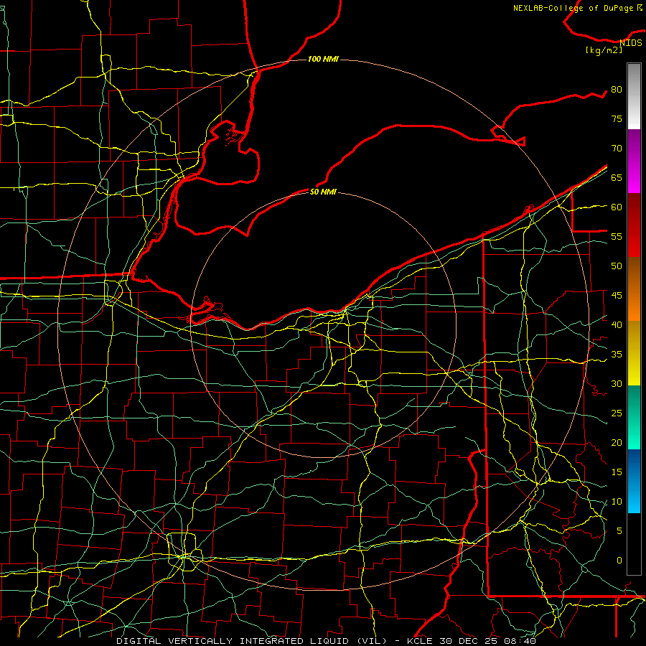Click the 20 value on the scale
Image resolution: width=646 pixels, height=646 pixels.
click(617, 442)
